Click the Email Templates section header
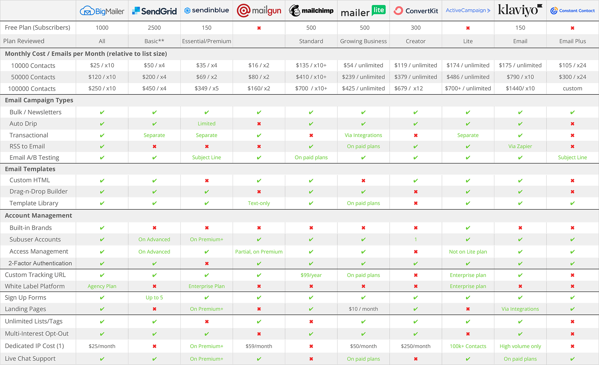This screenshot has height=365, width=599. point(30,169)
